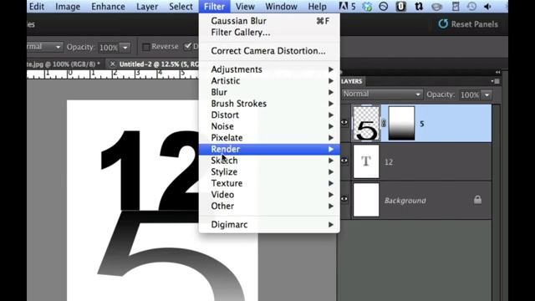Click the volume speaker icon in menu bar
This screenshot has width=535, height=301.
point(487,6)
